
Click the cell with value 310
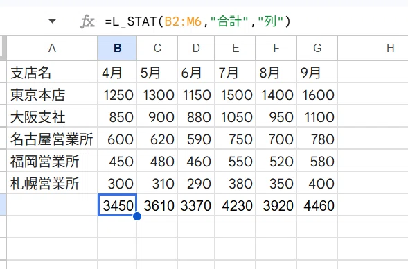pyautogui.click(x=157, y=182)
